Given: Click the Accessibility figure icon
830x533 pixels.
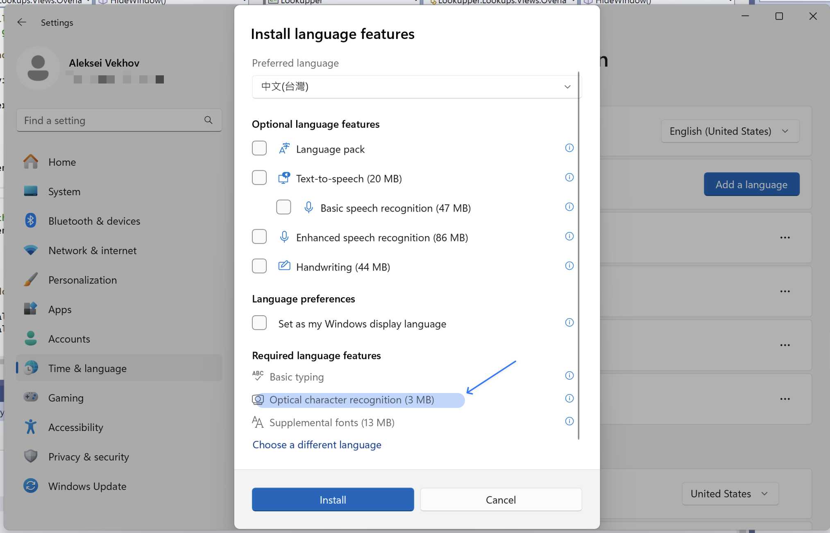Looking at the screenshot, I should coord(31,427).
